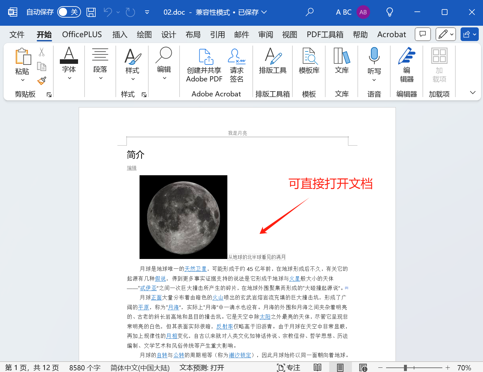Select the dictation (听写) tool

coord(374,62)
